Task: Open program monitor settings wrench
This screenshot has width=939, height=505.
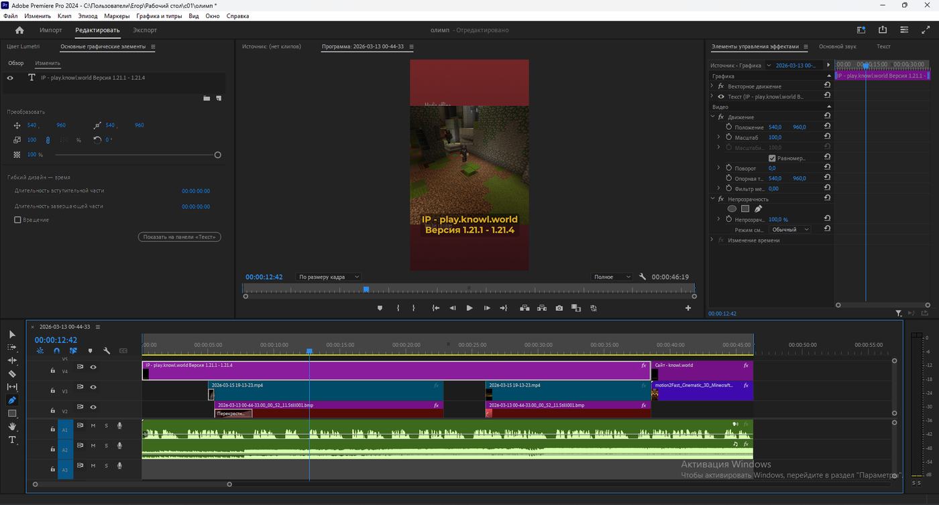Action: [x=643, y=277]
